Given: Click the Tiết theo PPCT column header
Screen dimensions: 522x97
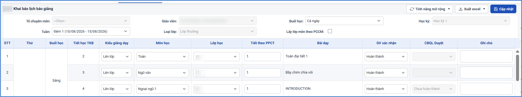Looking at the screenshot, I should pyautogui.click(x=262, y=43).
